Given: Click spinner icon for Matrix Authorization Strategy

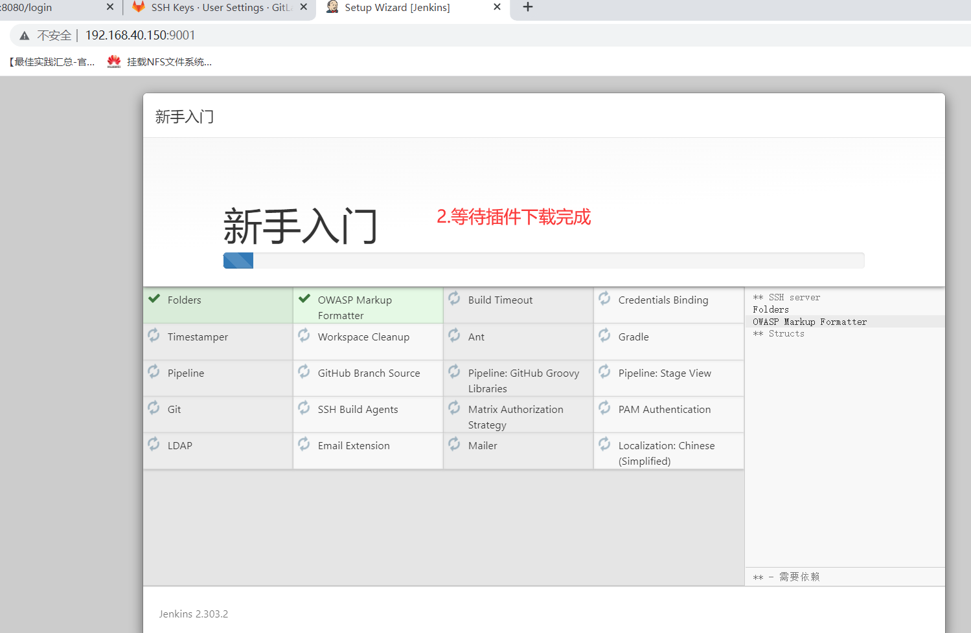Looking at the screenshot, I should coord(454,408).
